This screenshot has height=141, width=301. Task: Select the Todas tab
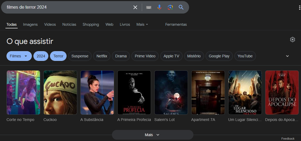[x=11, y=24]
